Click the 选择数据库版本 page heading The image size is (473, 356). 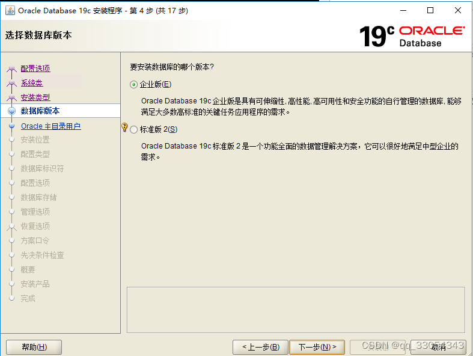click(38, 35)
